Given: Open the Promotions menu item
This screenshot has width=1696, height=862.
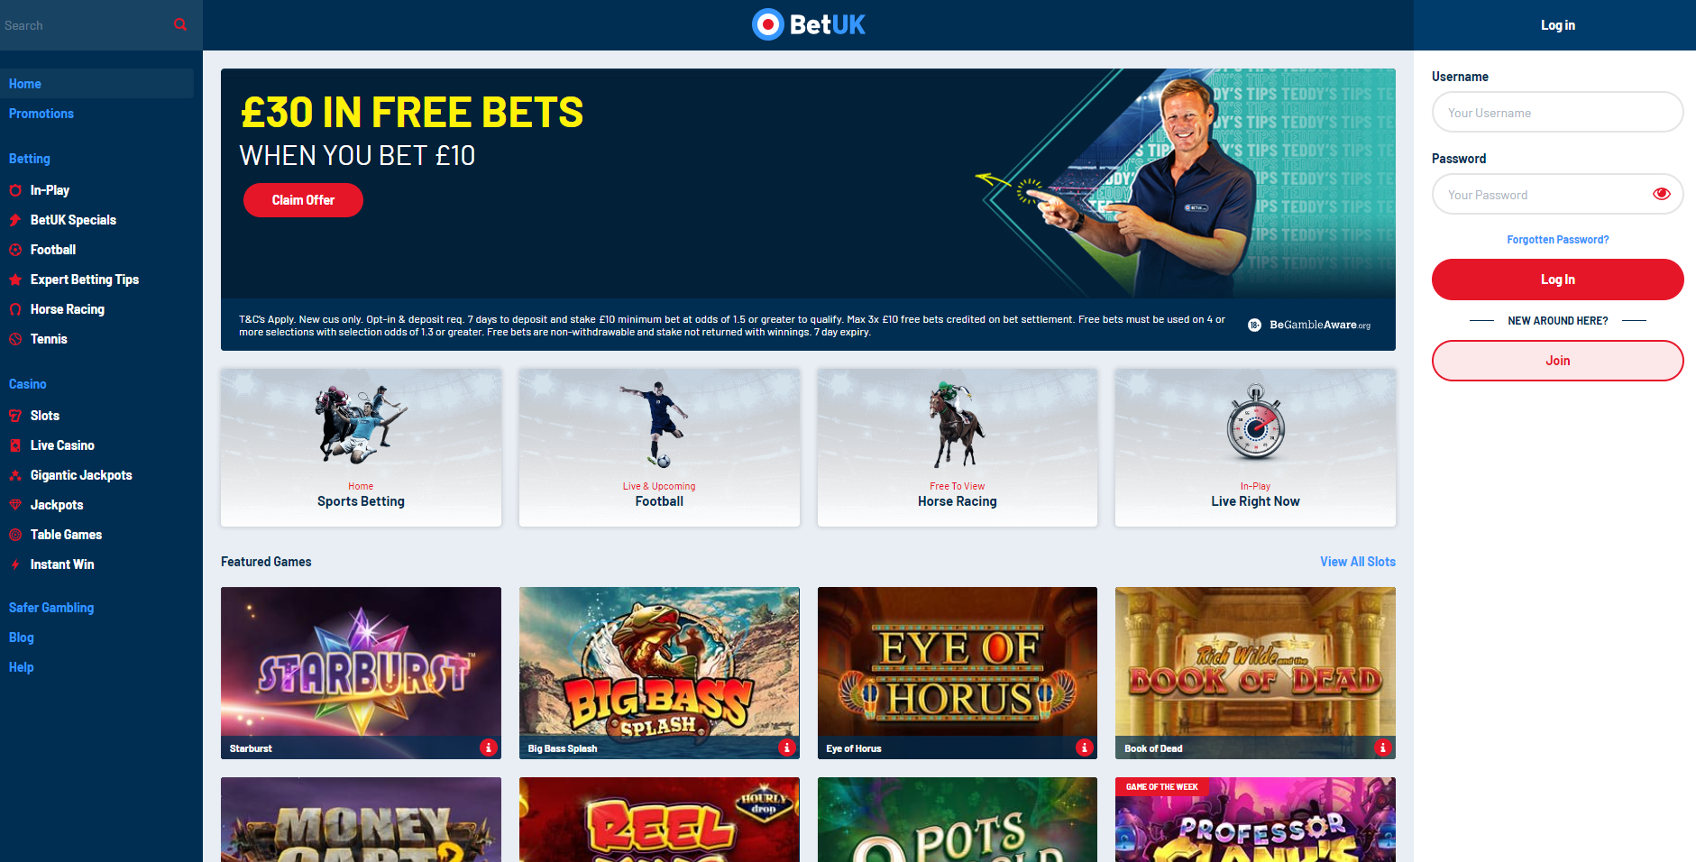Looking at the screenshot, I should (41, 114).
